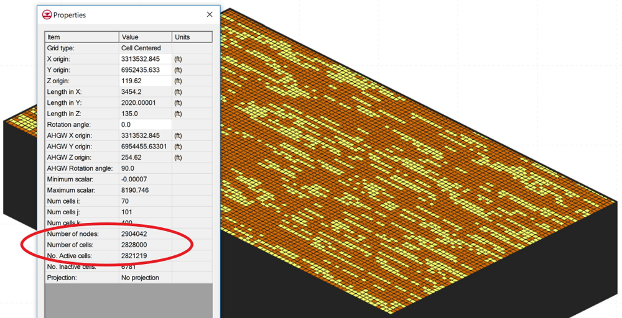Click the Value column header
622x318 pixels.
click(145, 37)
